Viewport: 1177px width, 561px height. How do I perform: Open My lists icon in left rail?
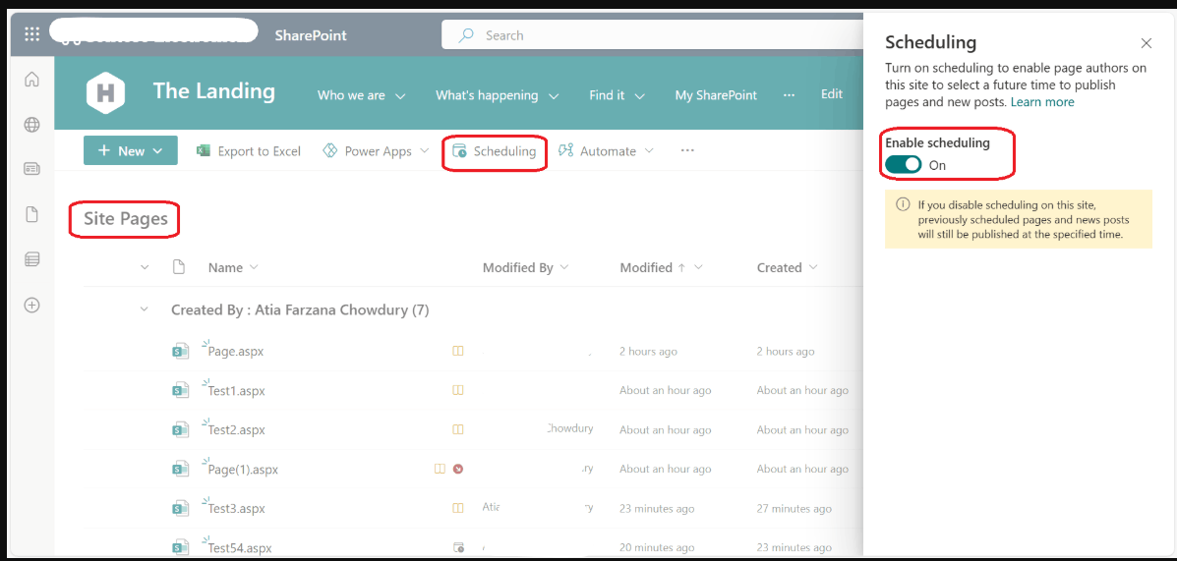31,259
